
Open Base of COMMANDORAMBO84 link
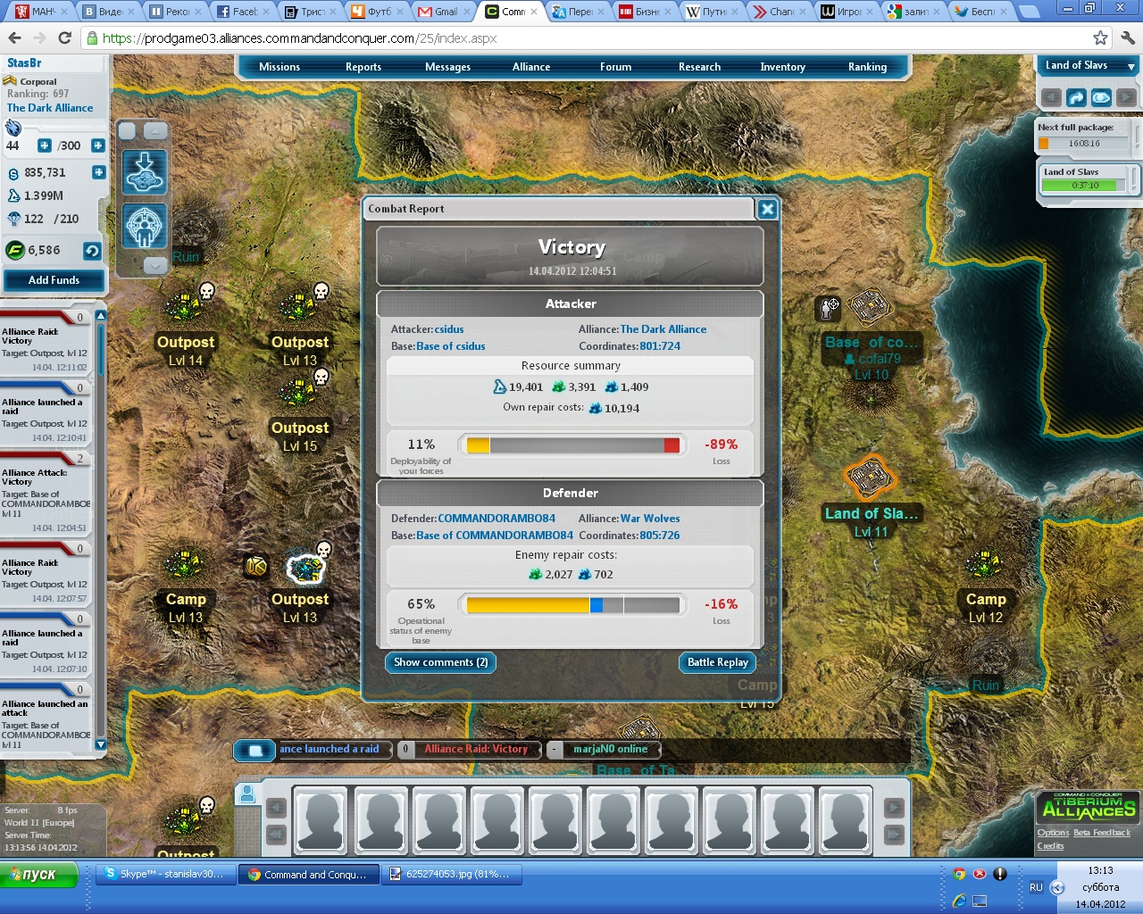pyautogui.click(x=495, y=536)
